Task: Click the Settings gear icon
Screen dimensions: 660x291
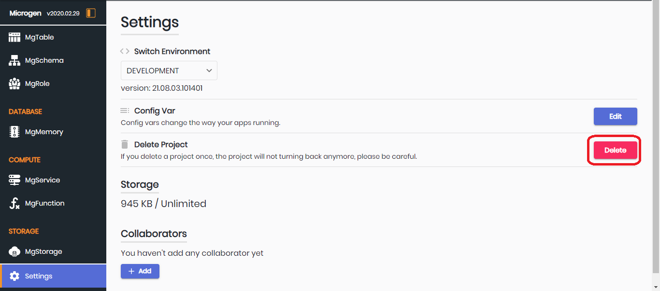Action: [14, 276]
